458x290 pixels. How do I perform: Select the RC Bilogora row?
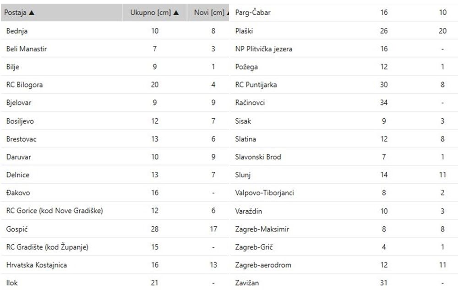[25, 85]
